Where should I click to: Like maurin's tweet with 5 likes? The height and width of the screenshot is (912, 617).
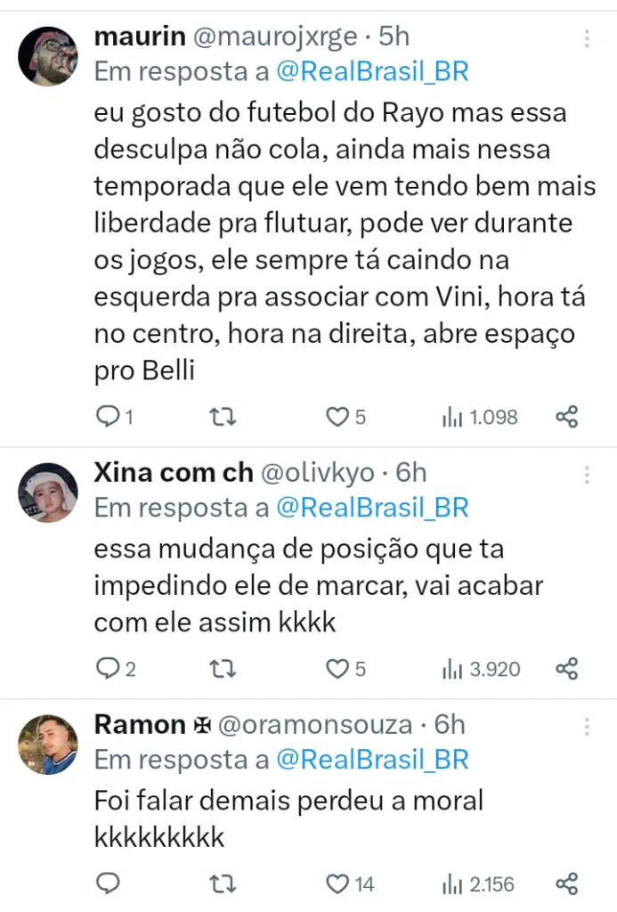337,416
